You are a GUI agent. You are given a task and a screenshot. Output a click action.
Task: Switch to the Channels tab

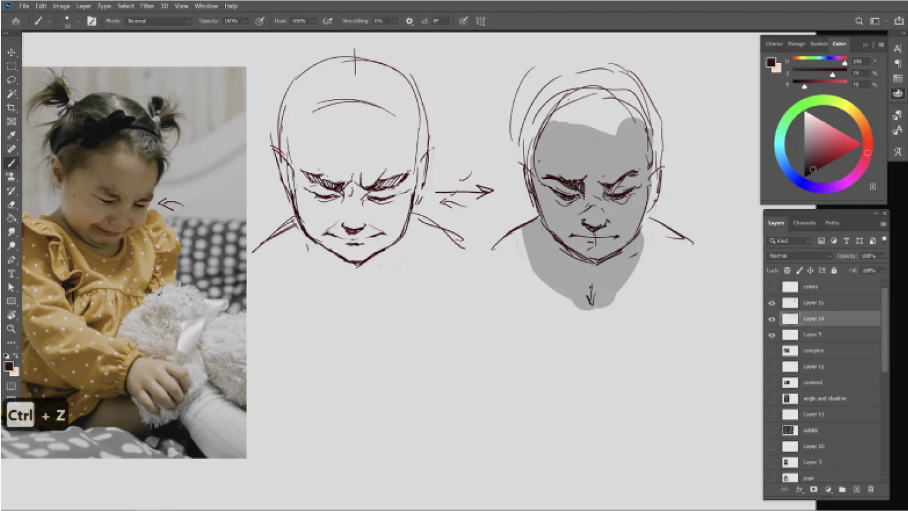point(805,223)
